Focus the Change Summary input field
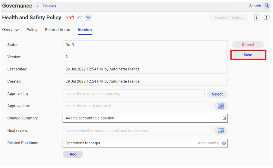This screenshot has width=273, height=168. 145,118
